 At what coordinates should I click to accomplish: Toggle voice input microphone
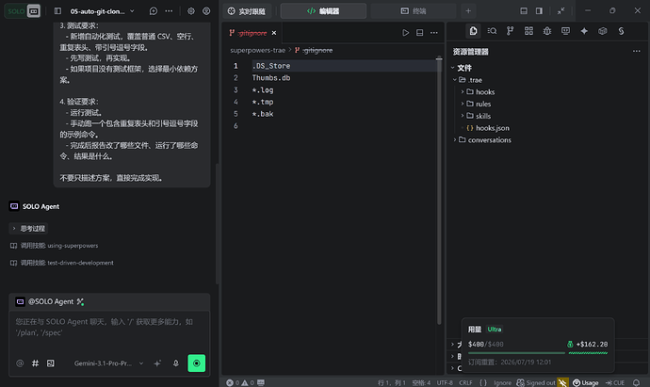176,363
